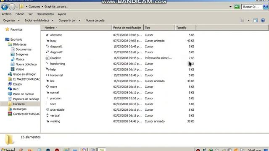Image resolution: width=269 pixels, height=151 pixels.
Task: Expand the Organizar dropdown
Action: pyautogui.click(x=11, y=21)
